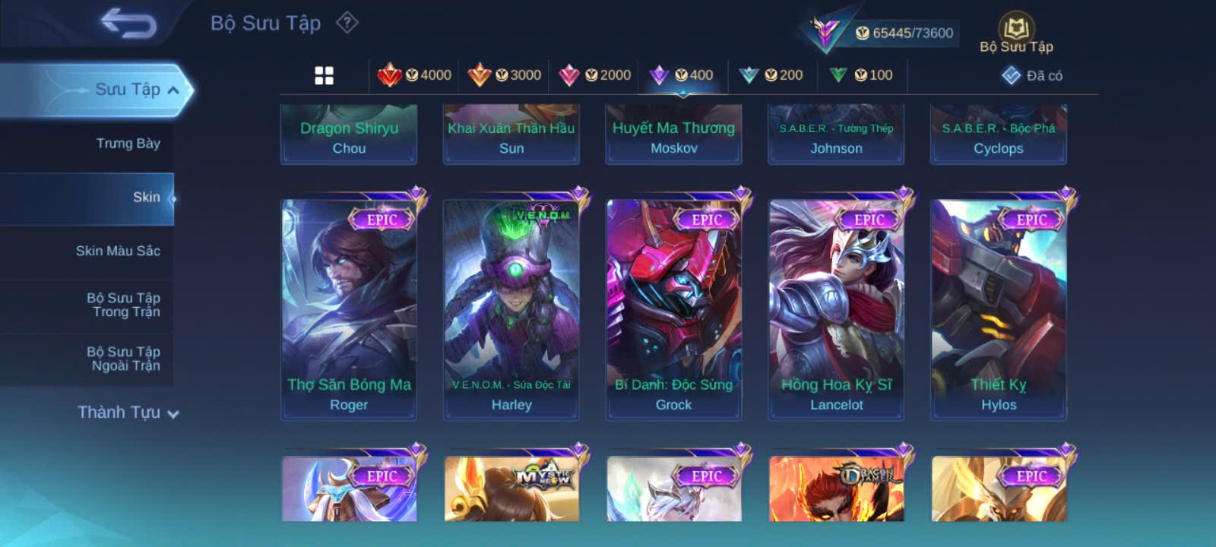Toggle the Đã có owned filter
1216x547 pixels.
1032,75
